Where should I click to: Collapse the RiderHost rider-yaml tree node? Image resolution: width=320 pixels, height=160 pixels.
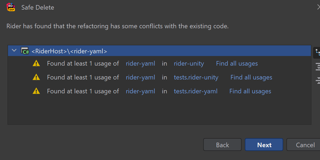pyautogui.click(x=14, y=51)
